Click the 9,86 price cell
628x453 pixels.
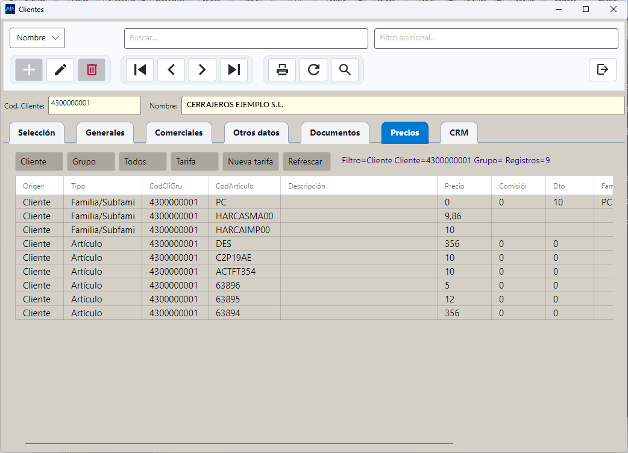click(464, 216)
